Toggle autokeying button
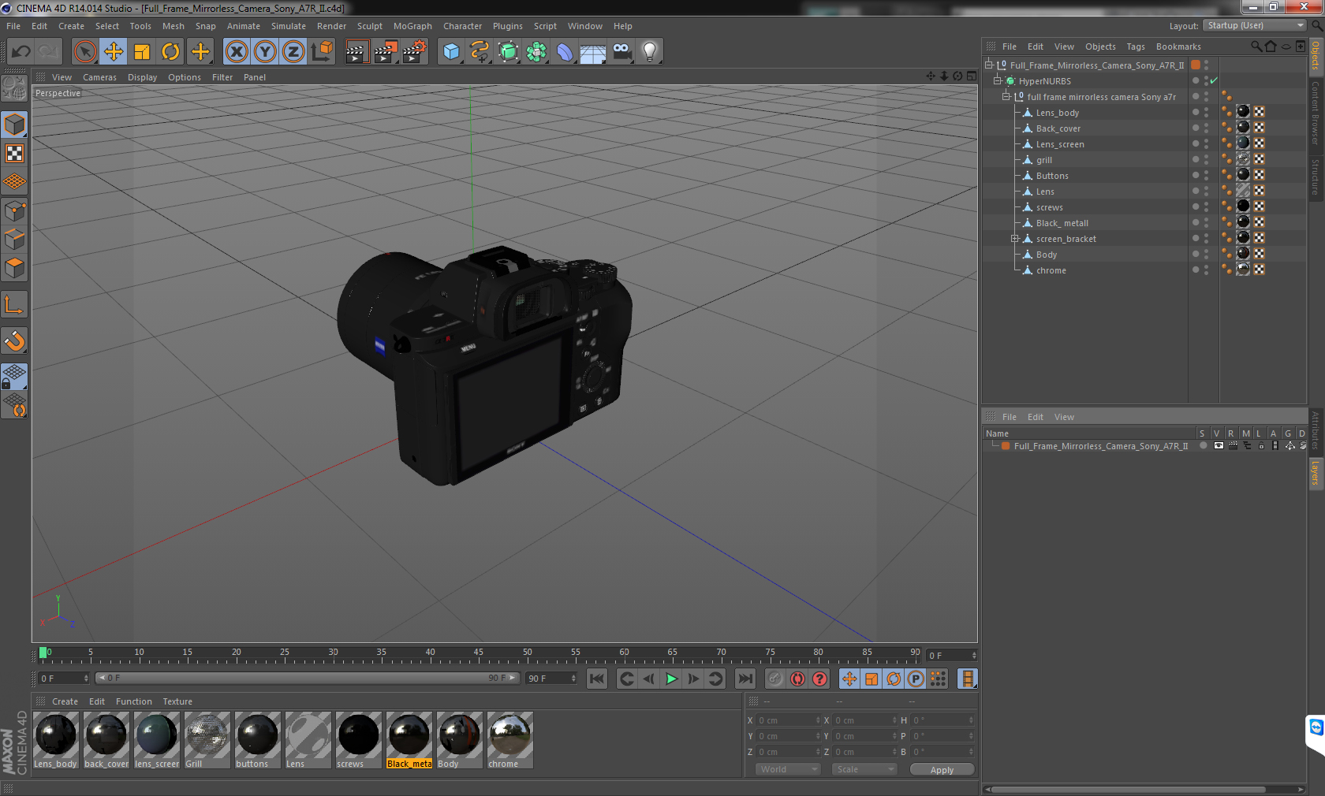 pyautogui.click(x=797, y=679)
